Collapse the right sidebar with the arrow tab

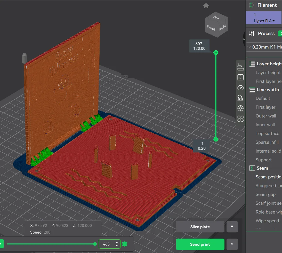click(244, 39)
